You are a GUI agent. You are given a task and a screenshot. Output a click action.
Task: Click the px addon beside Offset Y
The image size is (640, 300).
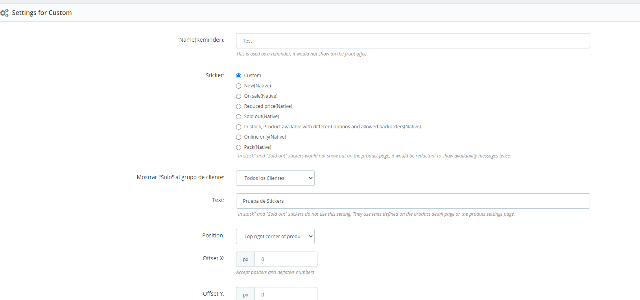point(245,294)
